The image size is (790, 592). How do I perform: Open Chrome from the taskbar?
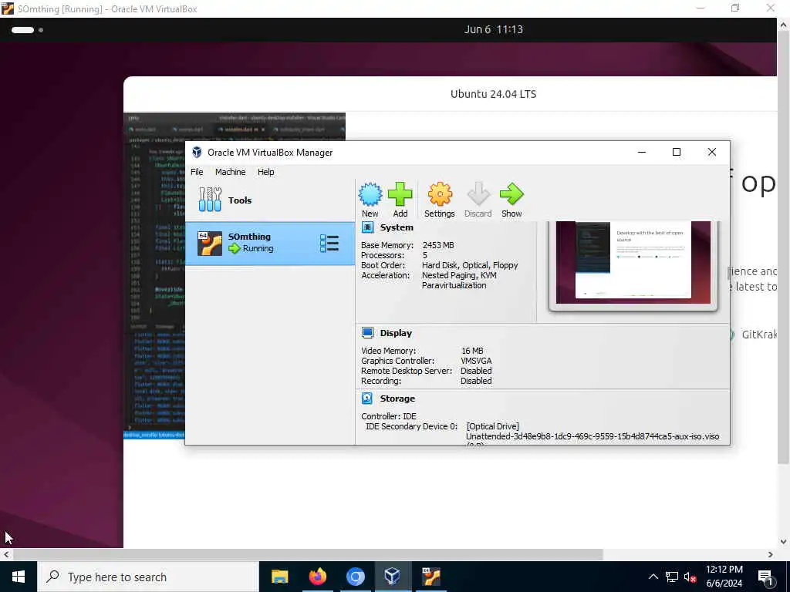[x=355, y=577]
